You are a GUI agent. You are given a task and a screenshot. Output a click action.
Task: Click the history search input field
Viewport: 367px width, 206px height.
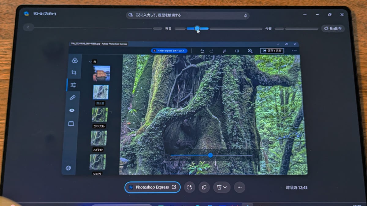coord(187,15)
